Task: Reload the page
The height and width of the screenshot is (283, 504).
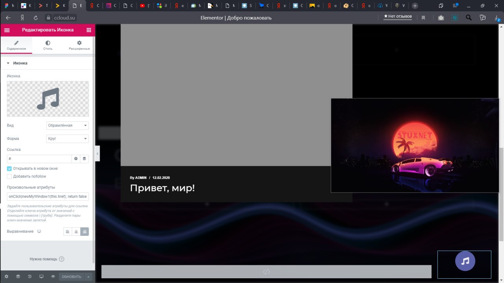Action: point(35,18)
